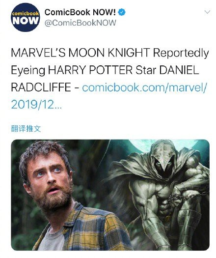Click the yellow comicbook word in logo
Screen dimensions: 216x258
tap(26, 13)
